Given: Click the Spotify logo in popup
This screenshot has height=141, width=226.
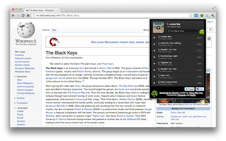Looking at the screenshot, I should 202,32.
